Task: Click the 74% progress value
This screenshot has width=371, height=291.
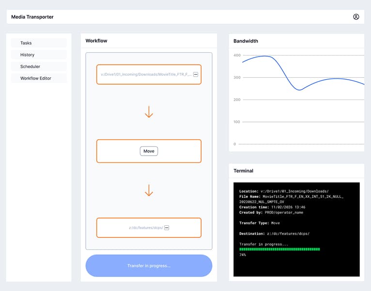Action: coord(243,255)
